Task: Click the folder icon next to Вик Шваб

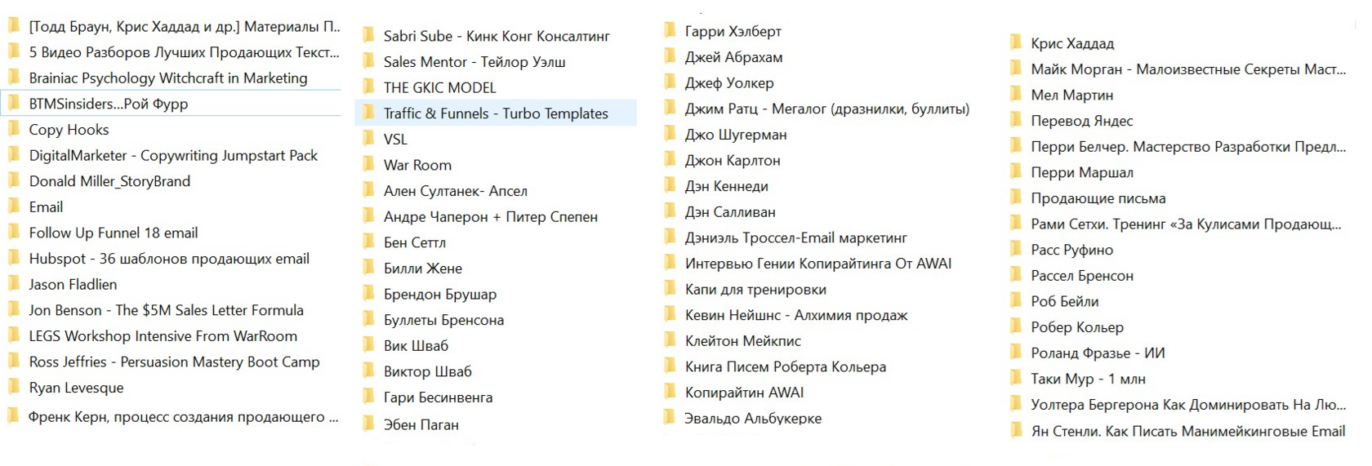Action: 369,345
